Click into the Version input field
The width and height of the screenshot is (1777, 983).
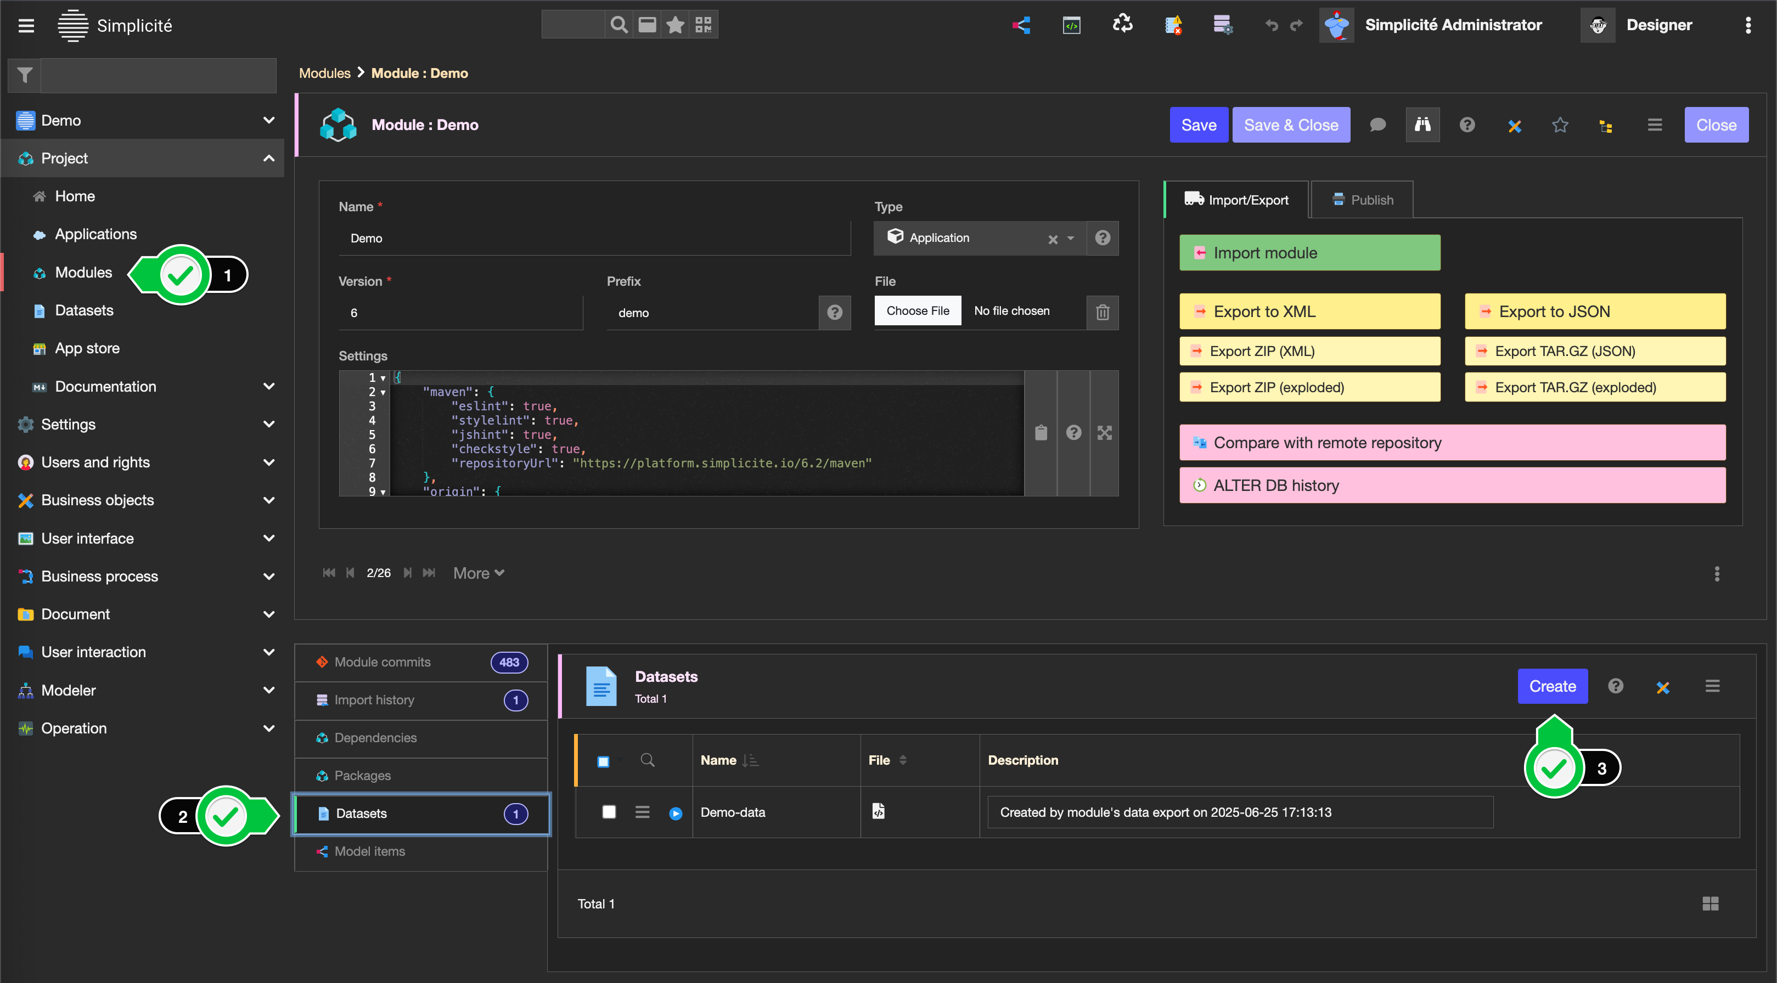click(x=460, y=313)
